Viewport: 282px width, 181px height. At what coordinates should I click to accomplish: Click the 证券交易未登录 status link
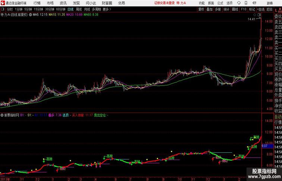pos(164,3)
